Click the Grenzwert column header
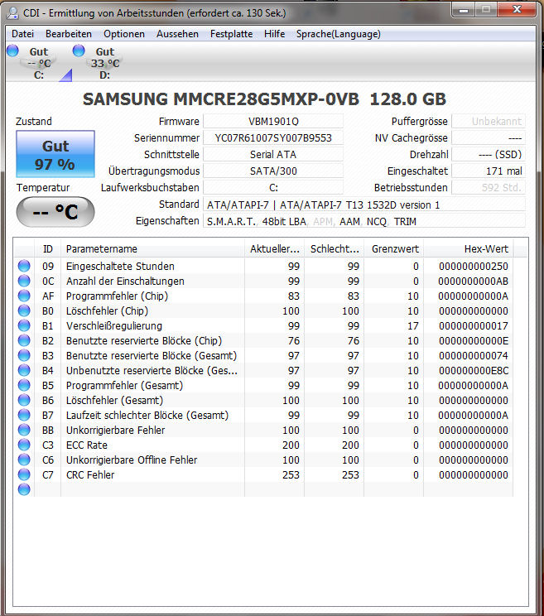Screen dimensions: 544x616 (394, 249)
